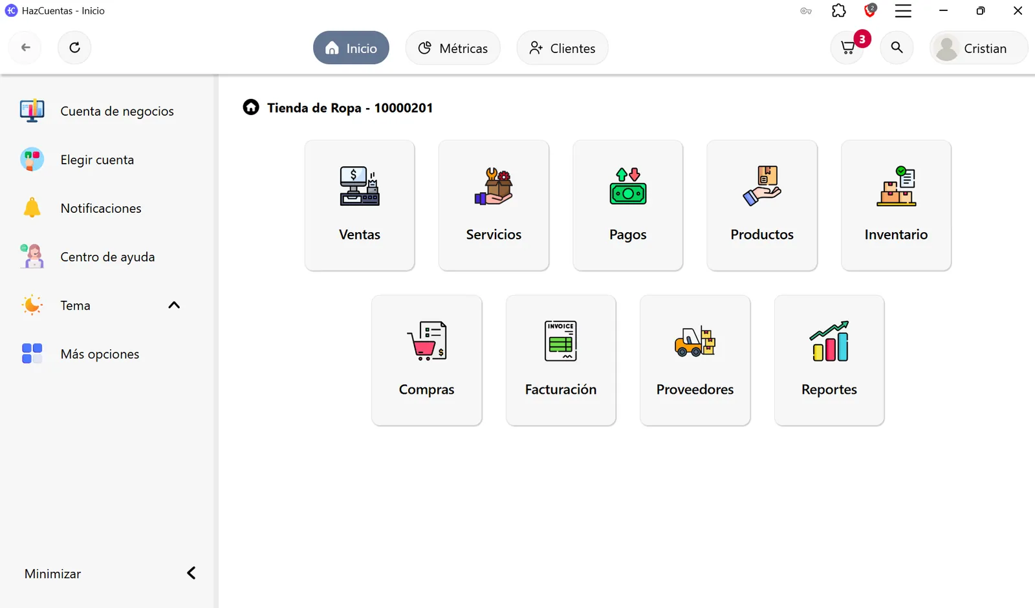1035x608 pixels.
Task: Switch to the Métricas tab
Action: 453,48
